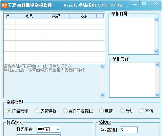Image resolution: width=162 pixels, height=136 pixels.
Task: Click the orange app logo icon in title bar
Action: pos(4,5)
